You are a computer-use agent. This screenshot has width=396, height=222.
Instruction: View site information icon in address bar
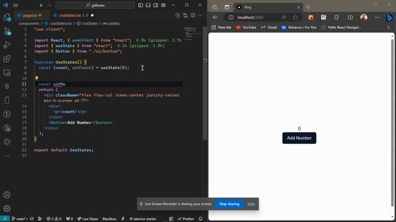231,17
